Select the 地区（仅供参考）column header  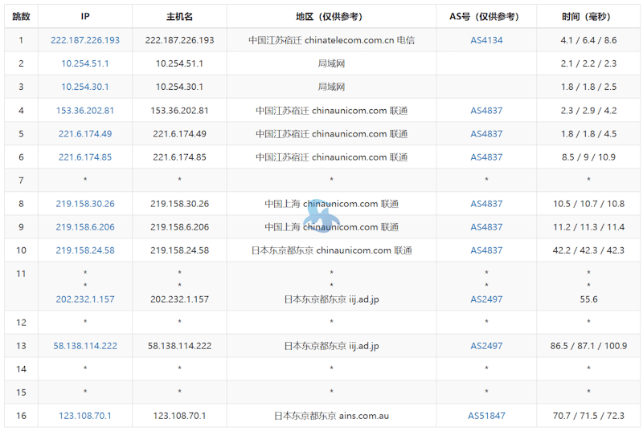331,16
